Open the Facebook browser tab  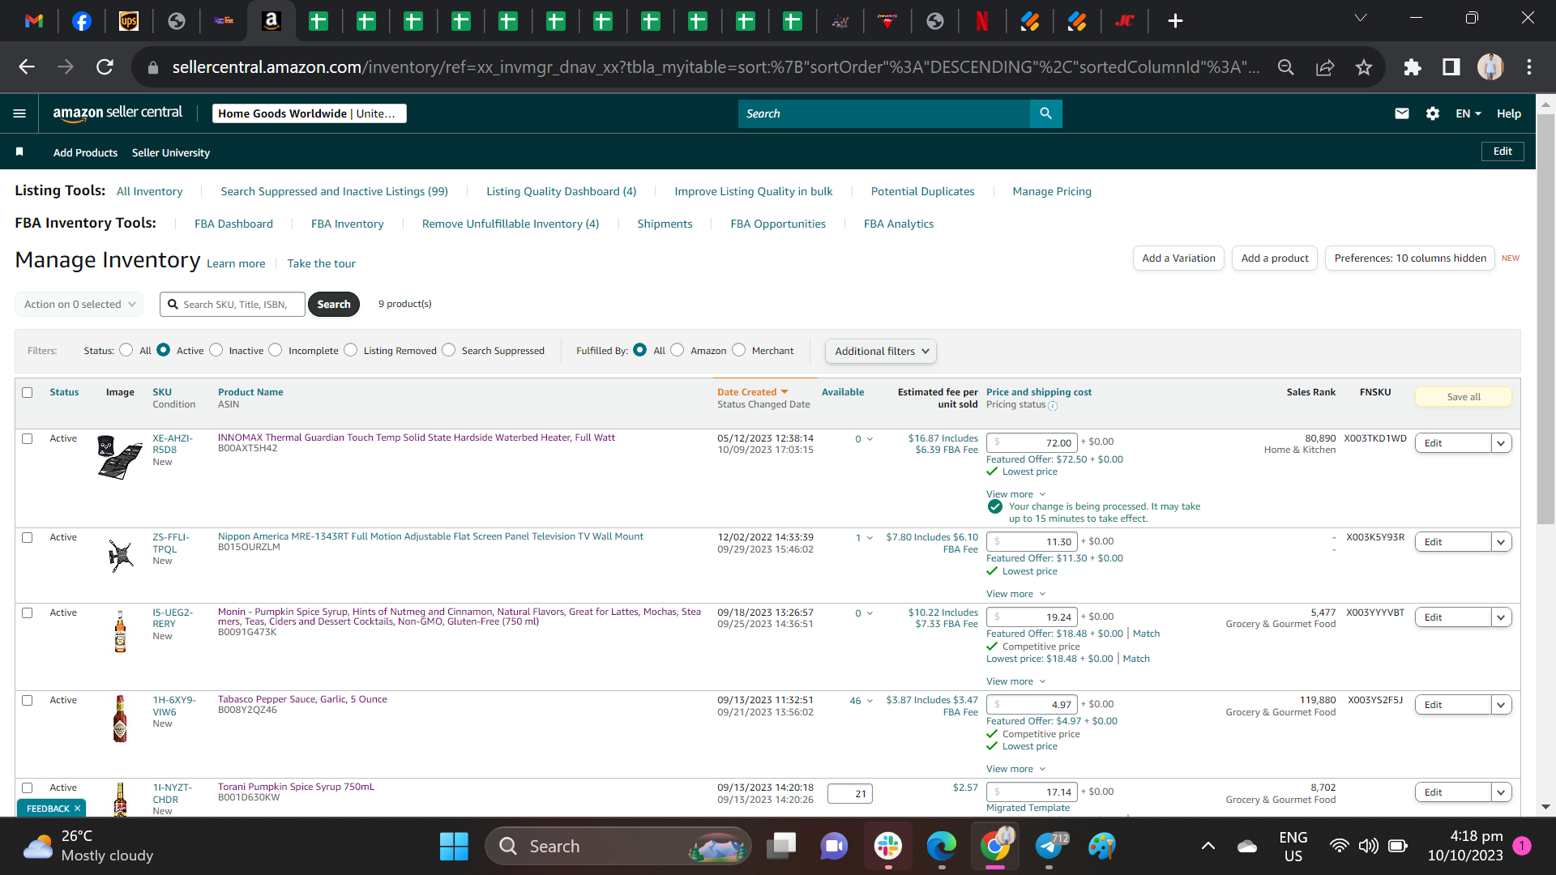coord(82,21)
